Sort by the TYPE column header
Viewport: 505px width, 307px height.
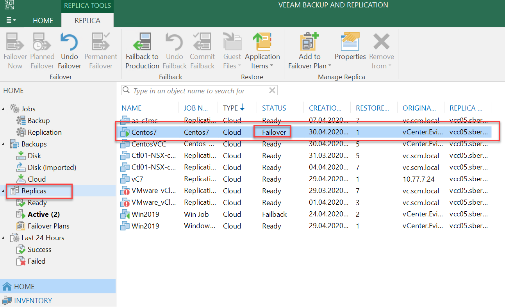(x=234, y=108)
